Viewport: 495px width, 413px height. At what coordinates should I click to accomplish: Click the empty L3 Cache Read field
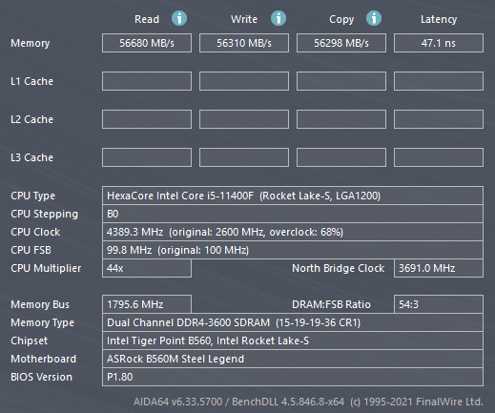pos(147,157)
